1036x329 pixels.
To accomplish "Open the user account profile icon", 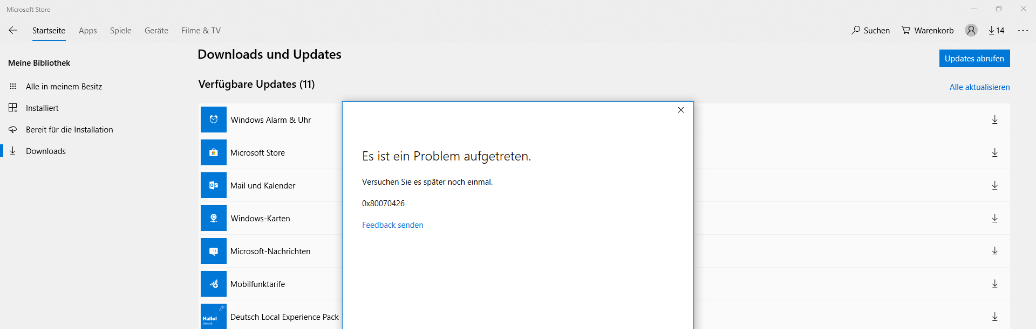I will 971,31.
